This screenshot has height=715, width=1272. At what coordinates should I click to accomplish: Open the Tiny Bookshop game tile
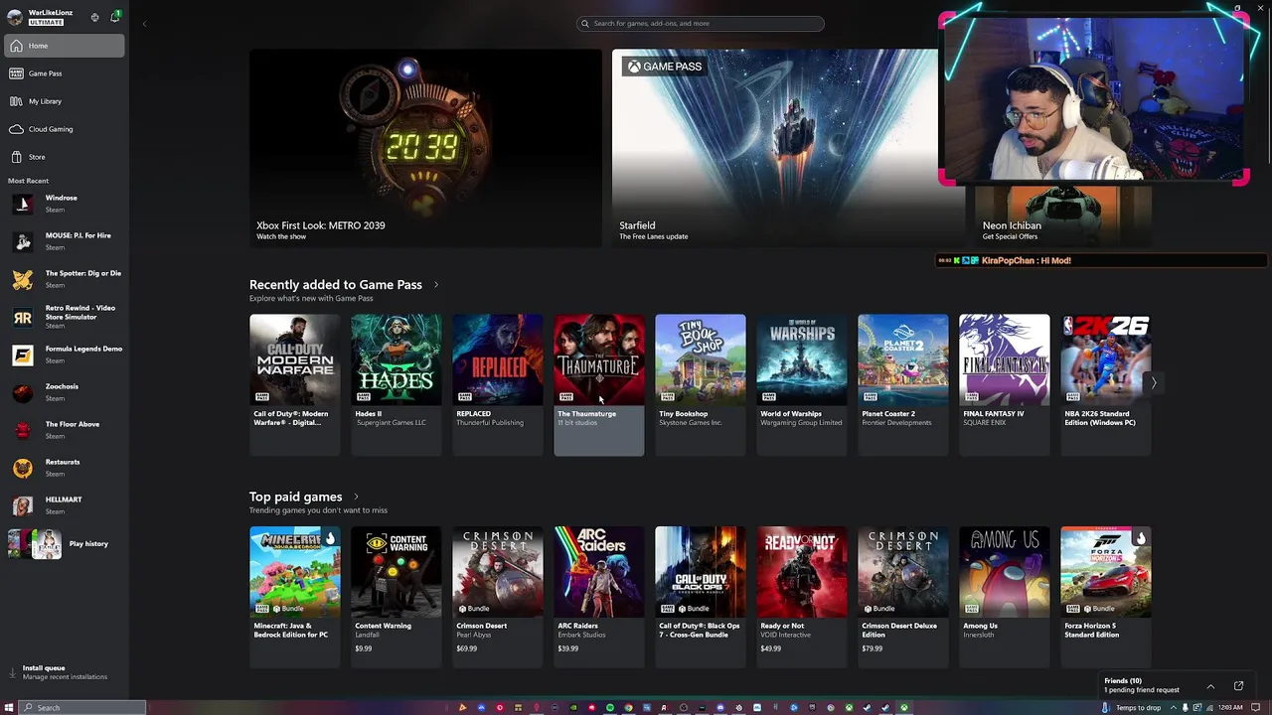point(700,385)
